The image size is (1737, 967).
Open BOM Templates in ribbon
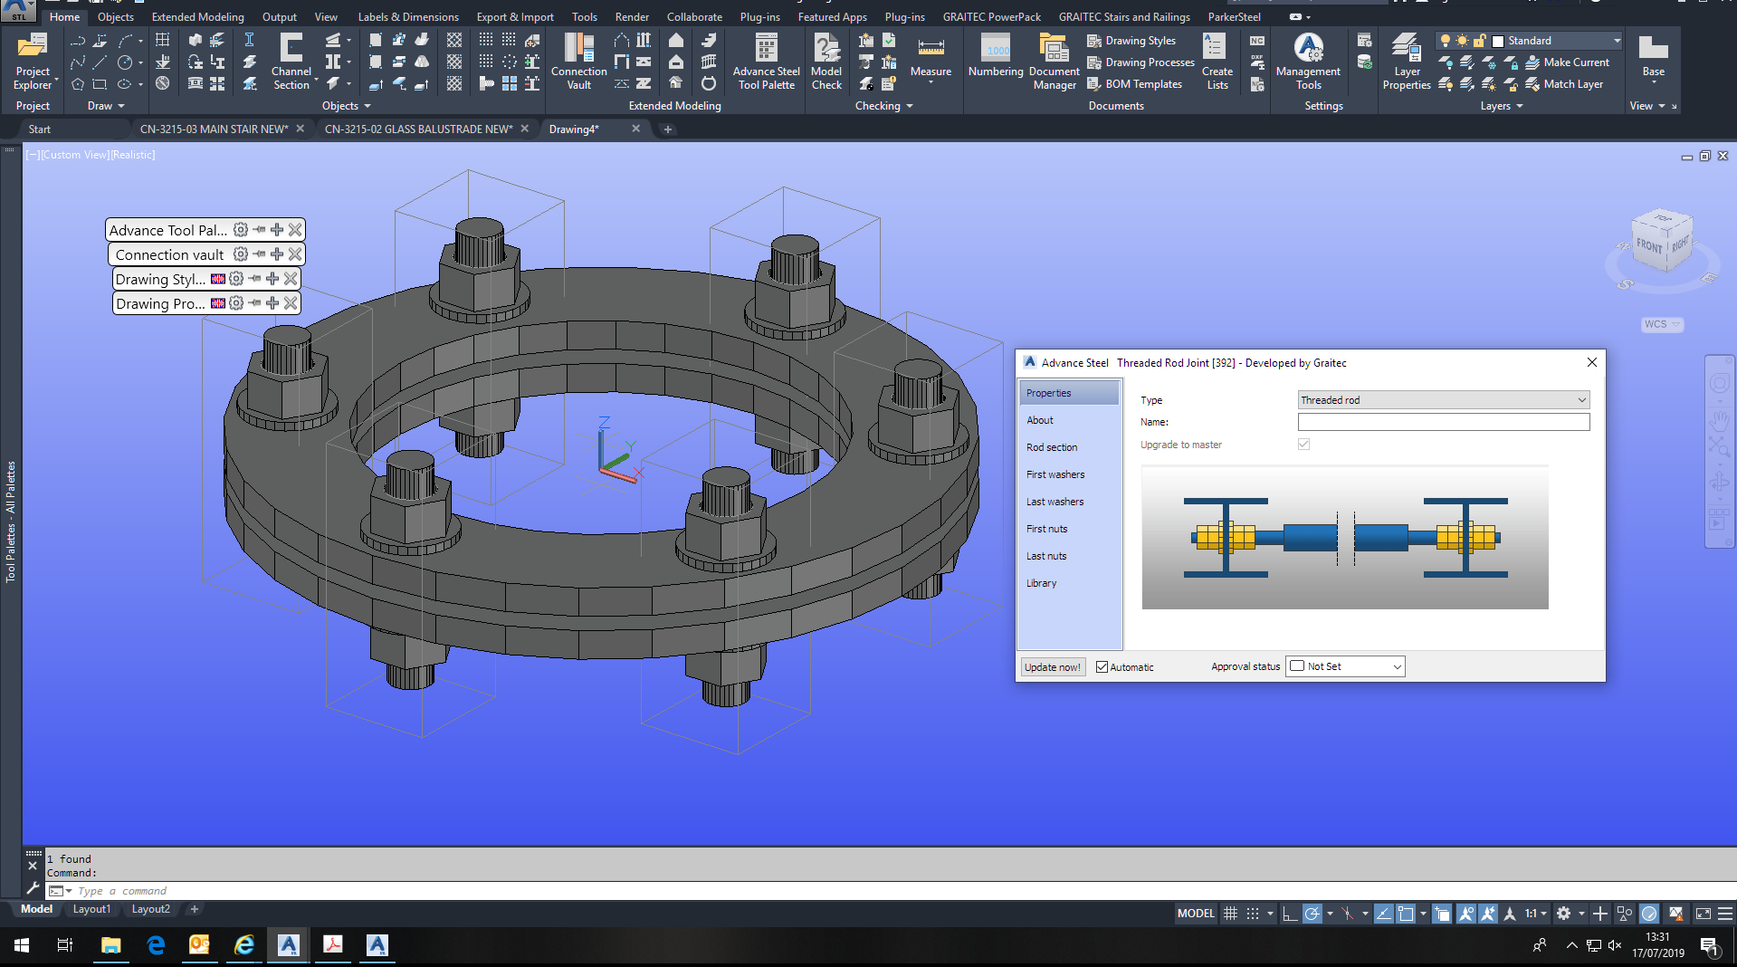click(1134, 84)
